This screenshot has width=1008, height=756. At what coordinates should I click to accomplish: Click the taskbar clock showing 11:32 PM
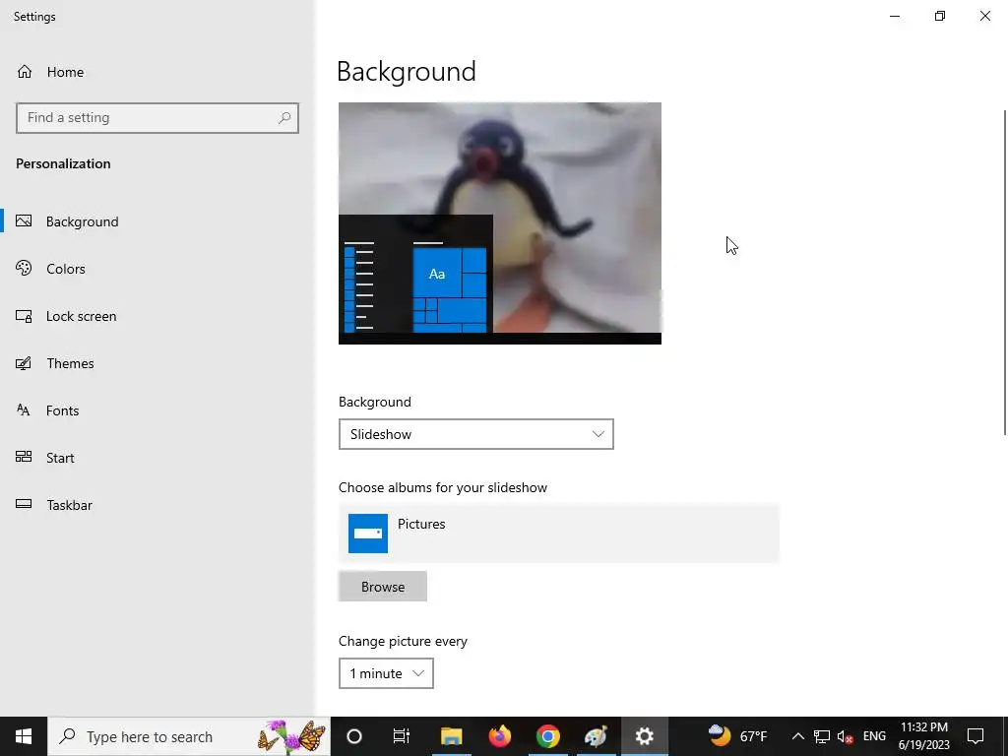tap(923, 736)
